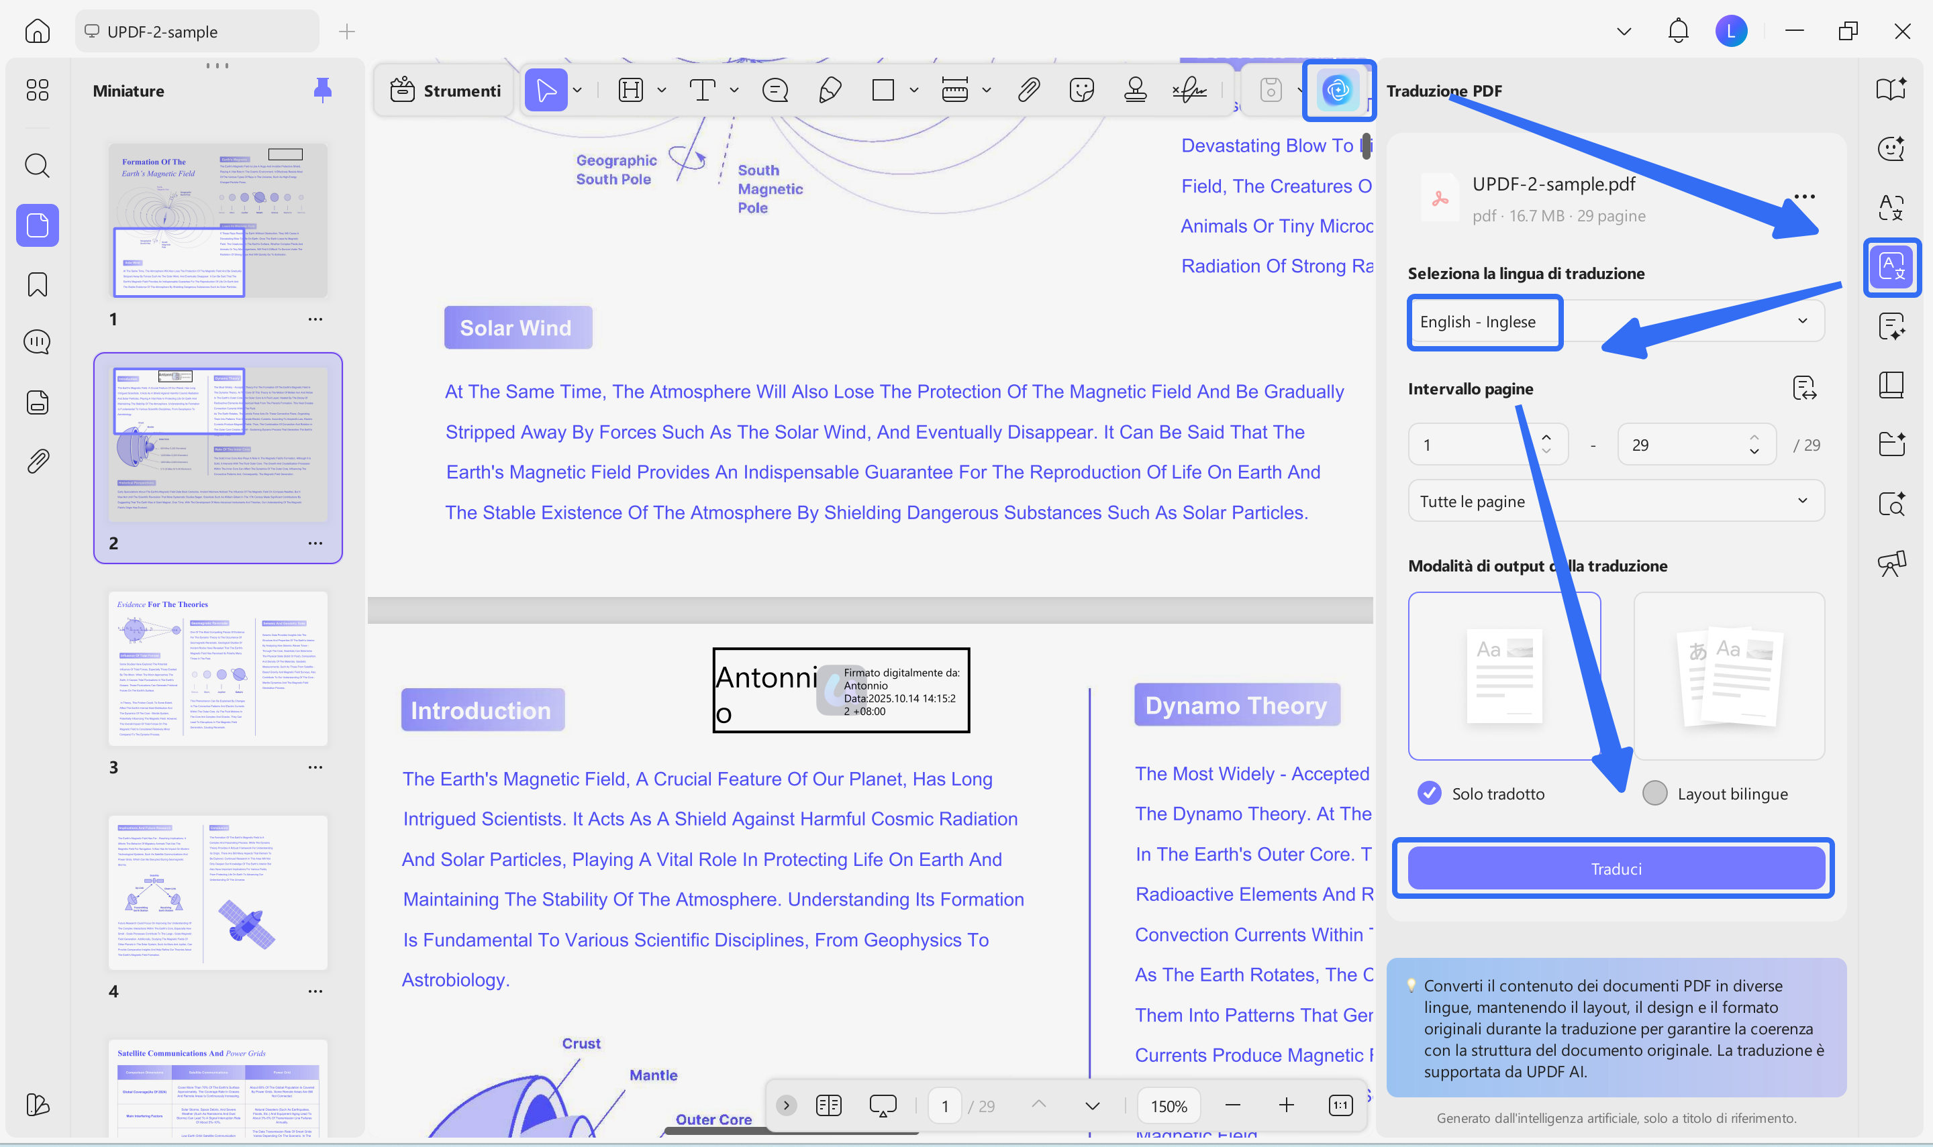Open more options for UPDF-2-sample.pdf
Viewport: 1933px width, 1147px height.
[x=1804, y=197]
